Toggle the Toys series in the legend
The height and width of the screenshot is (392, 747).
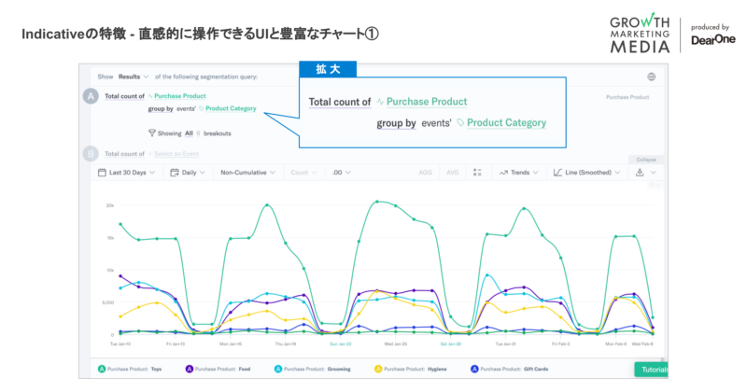coord(130,370)
